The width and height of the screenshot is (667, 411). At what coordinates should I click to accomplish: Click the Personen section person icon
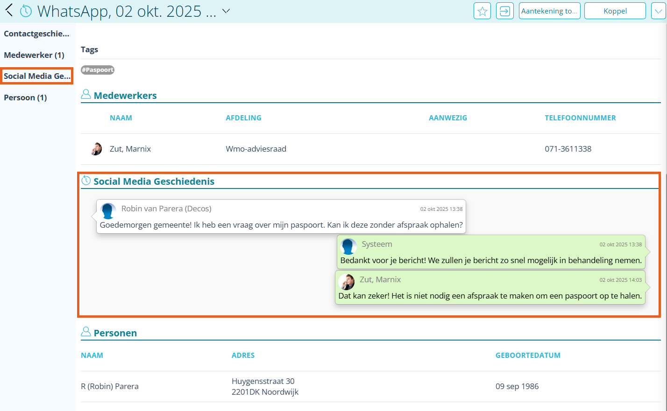[86, 332]
